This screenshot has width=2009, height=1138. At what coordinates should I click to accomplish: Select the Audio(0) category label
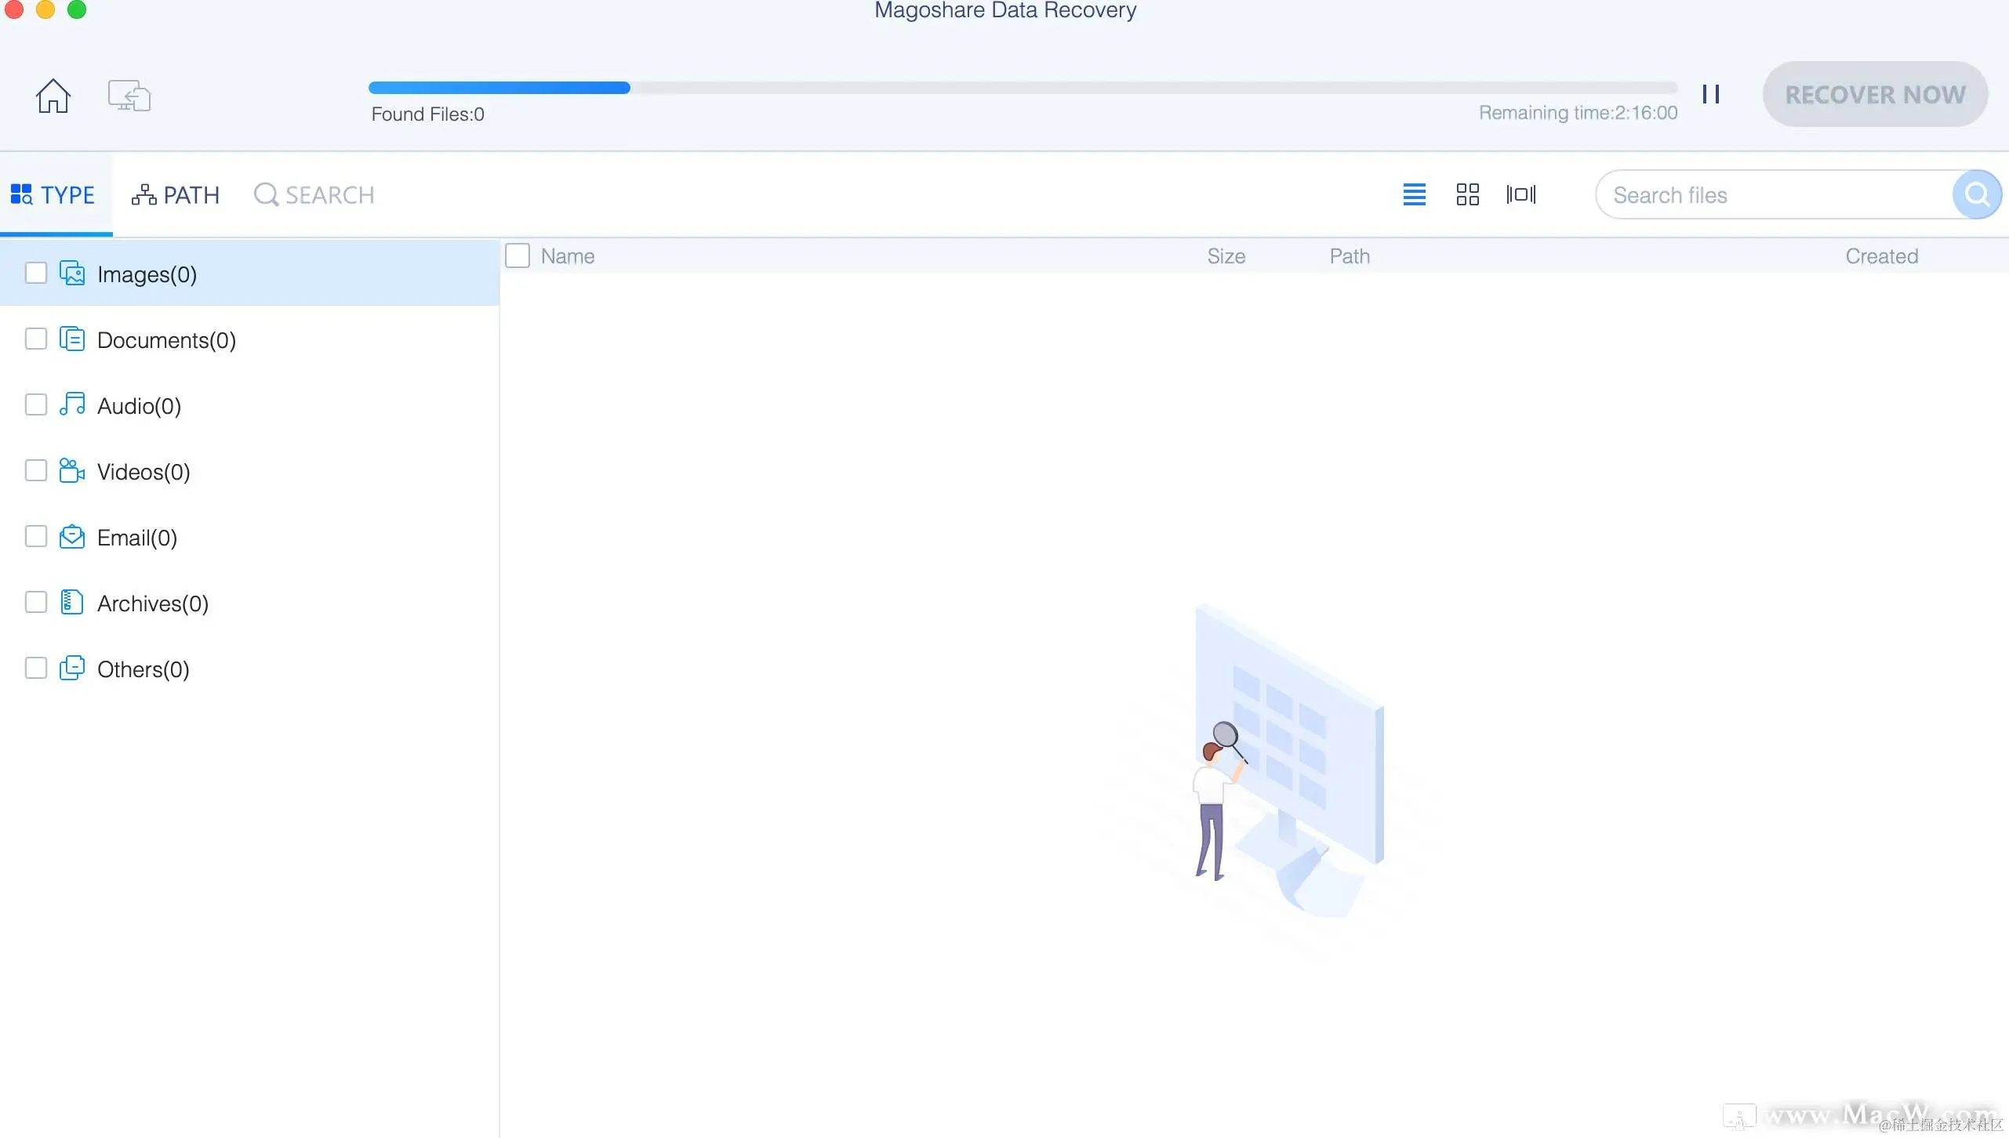(139, 406)
